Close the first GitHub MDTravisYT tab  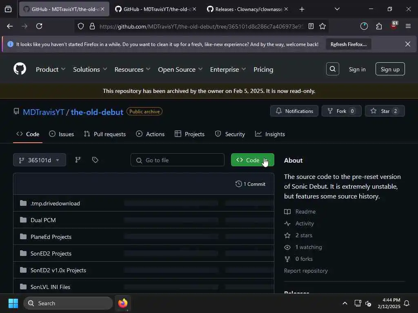pos(102,9)
